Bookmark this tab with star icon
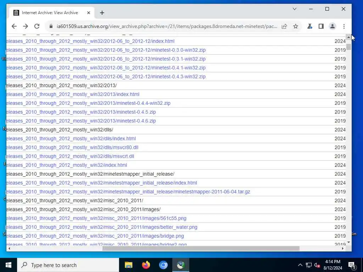Viewport: 363px width, 272px height. click(296, 26)
